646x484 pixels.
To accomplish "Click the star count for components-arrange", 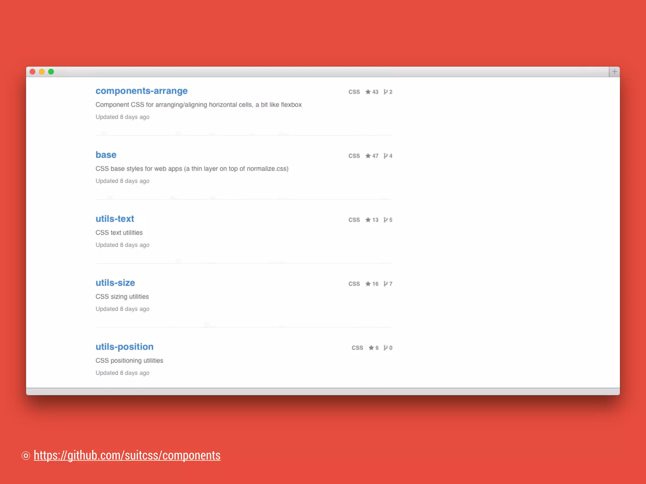I will [x=372, y=92].
